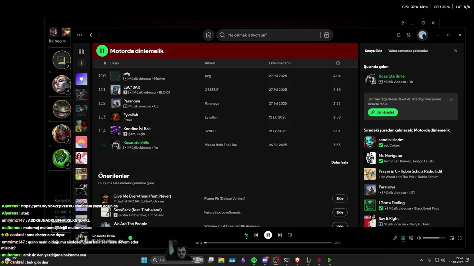The width and height of the screenshot is (474, 266).
Task: Click the green pause button beside Motorda dinlemelik
Action: [102, 51]
